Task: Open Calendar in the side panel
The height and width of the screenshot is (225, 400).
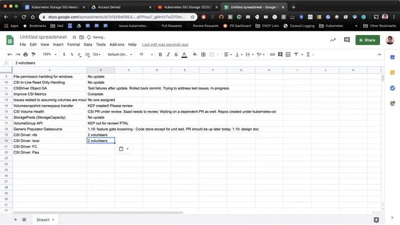Action: [x=392, y=57]
